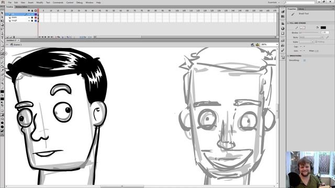Click the Scene 1 breadcrumb link

17,44
